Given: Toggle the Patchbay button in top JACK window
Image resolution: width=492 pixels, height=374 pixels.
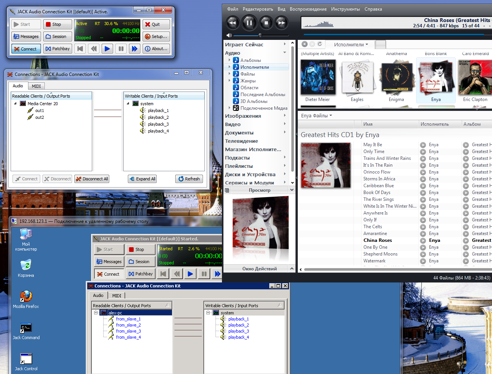Looking at the screenshot, I should 58,49.
